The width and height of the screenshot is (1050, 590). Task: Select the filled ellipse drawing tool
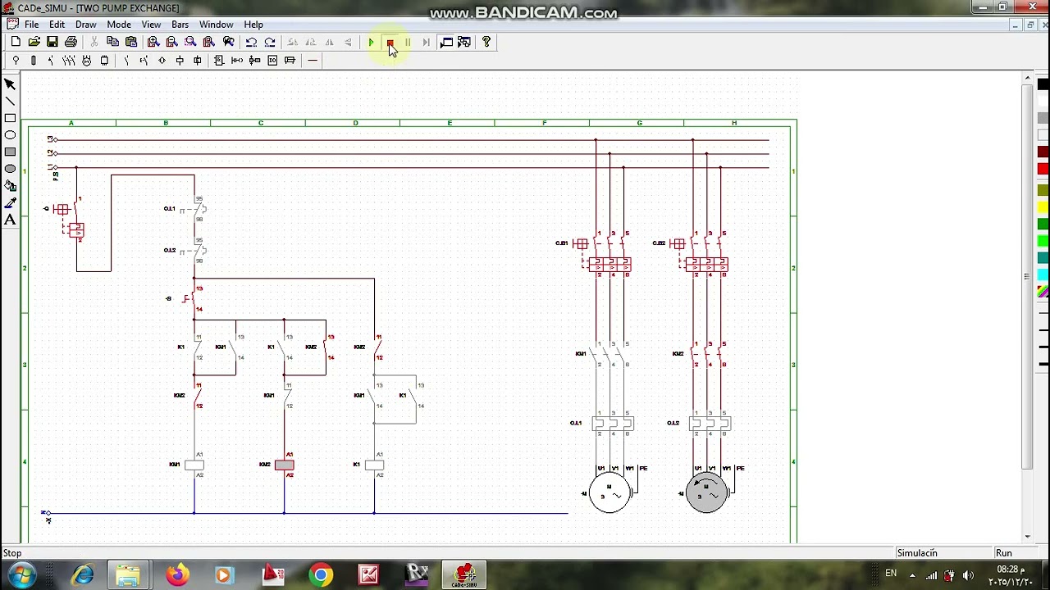click(x=10, y=169)
